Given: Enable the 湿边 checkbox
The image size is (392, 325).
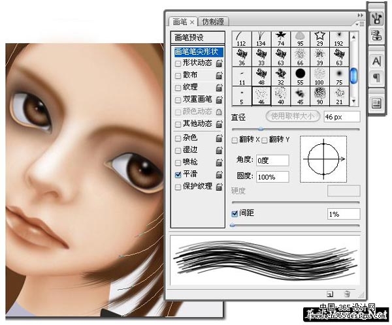Looking at the screenshot, I should click(178, 151).
